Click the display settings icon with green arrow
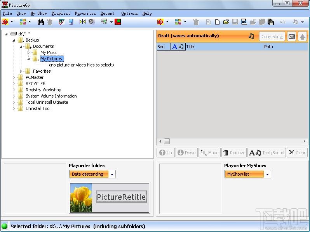Viewport: 310px width, 232px height. [104, 22]
